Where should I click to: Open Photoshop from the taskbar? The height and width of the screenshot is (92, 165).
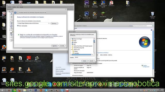pyautogui.click(x=36, y=90)
